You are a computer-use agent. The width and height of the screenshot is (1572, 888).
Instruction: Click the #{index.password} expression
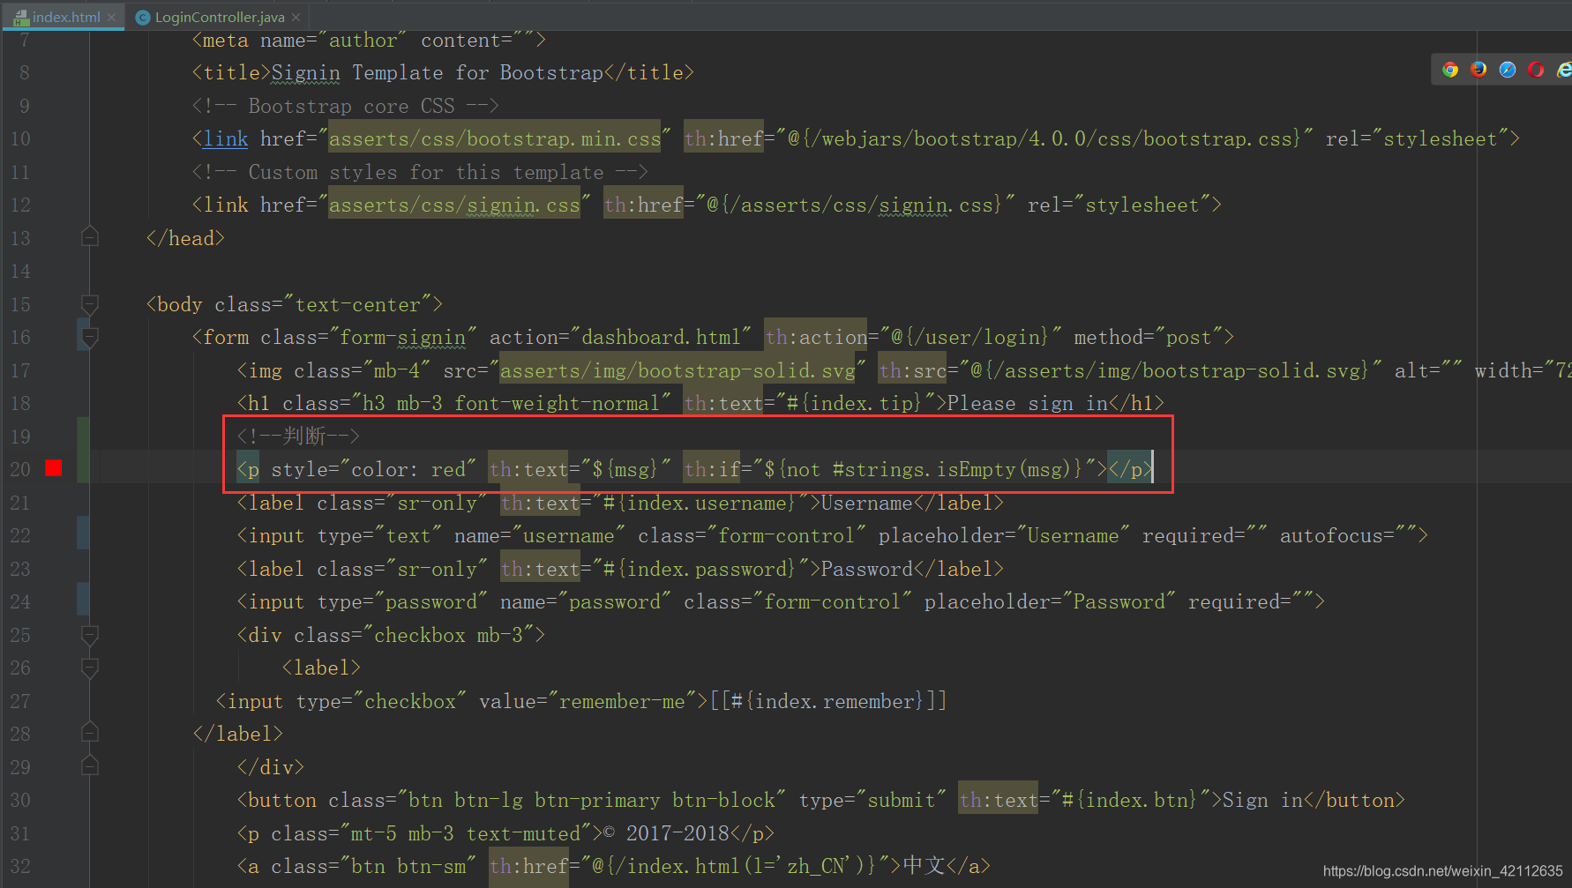click(700, 569)
